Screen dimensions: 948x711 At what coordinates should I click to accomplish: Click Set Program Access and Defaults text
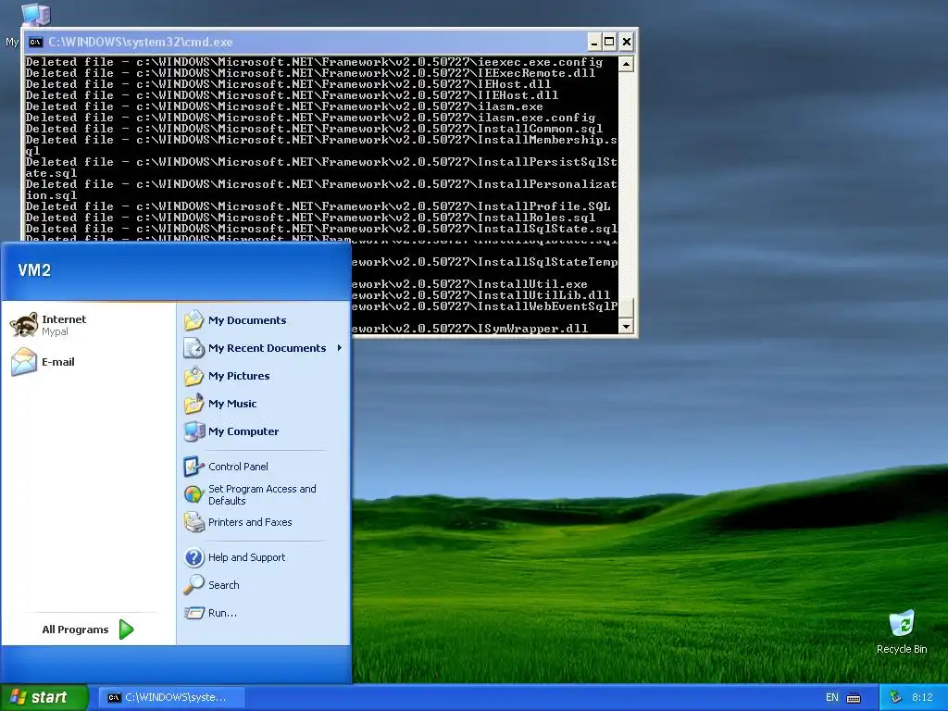(x=262, y=494)
